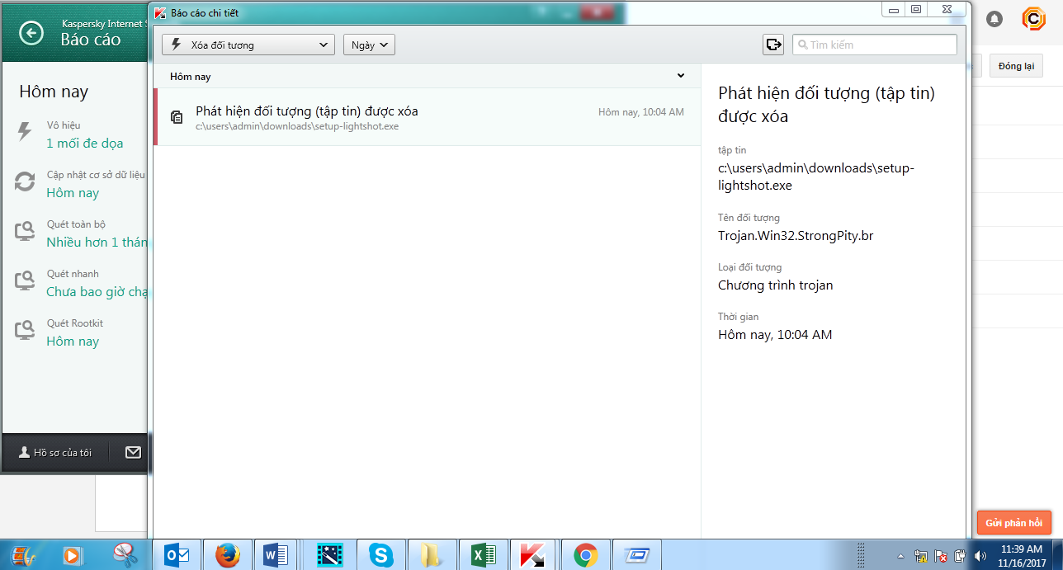Click the 'Quét toàn bộ' scan icon

(x=25, y=231)
